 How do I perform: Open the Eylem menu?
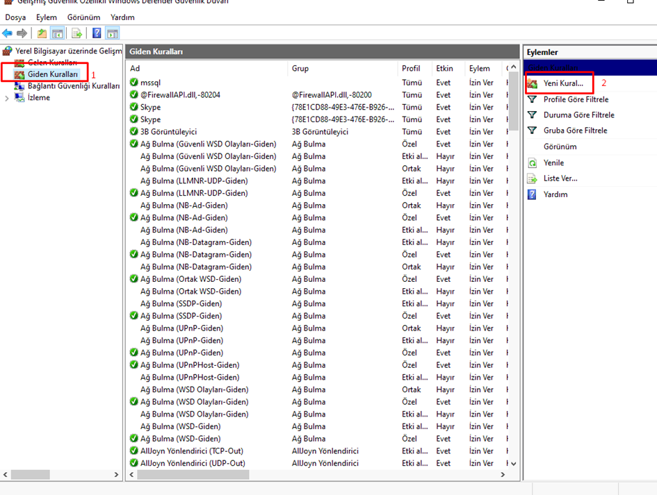pyautogui.click(x=46, y=17)
